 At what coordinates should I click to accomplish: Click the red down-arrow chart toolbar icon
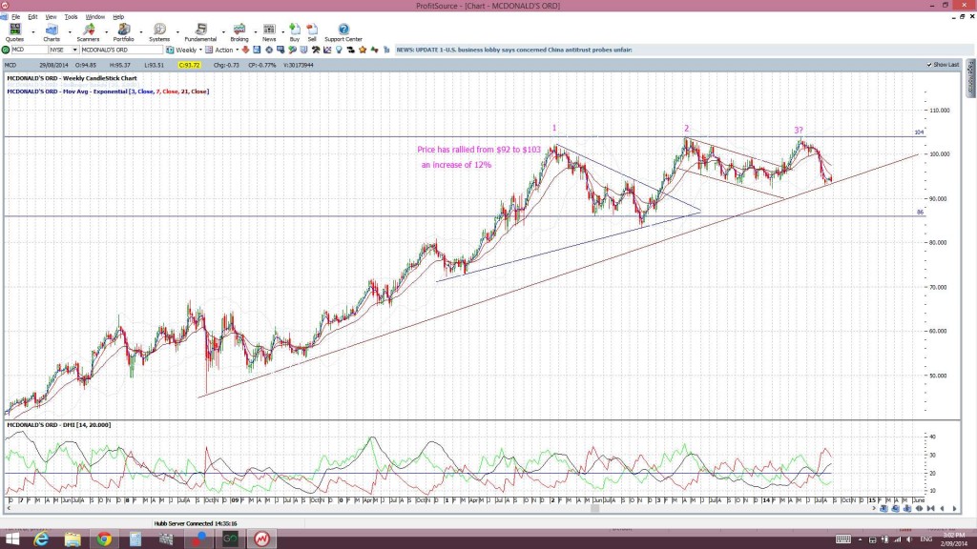(x=245, y=50)
